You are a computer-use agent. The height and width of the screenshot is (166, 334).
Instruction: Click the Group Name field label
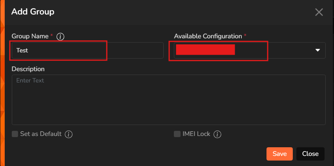(30, 36)
